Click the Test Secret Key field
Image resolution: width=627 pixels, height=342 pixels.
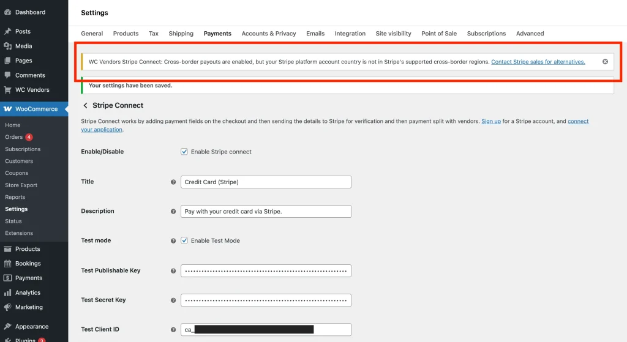tap(266, 300)
